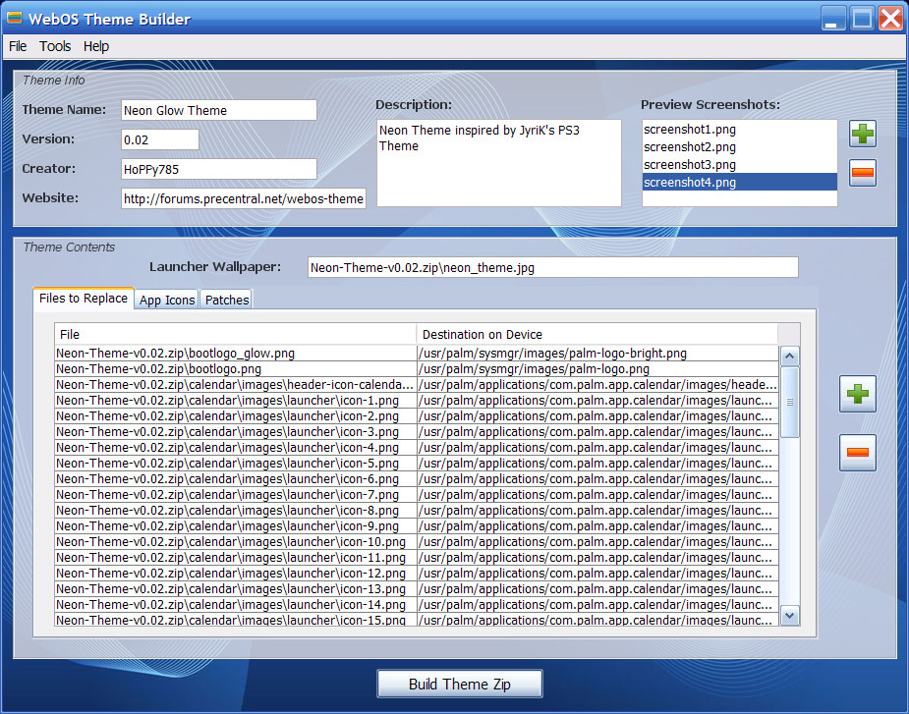The image size is (909, 714).
Task: Click the WebOS Theme Builder title bar icon
Action: [x=15, y=19]
